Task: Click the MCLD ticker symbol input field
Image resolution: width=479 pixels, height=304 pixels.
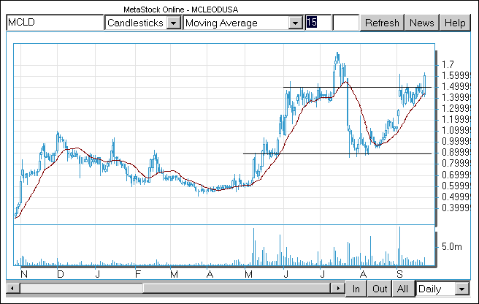Action: (55, 23)
